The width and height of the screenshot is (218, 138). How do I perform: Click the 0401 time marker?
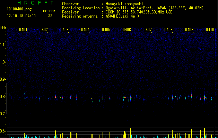tap(23, 30)
